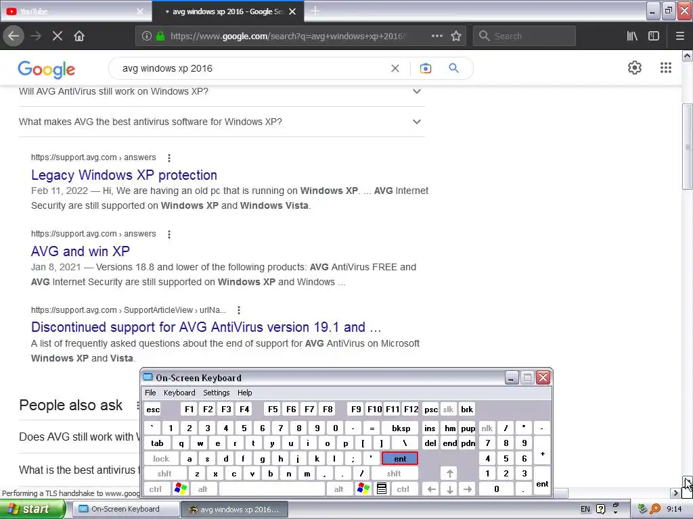Click the highlighted ent key
The width and height of the screenshot is (693, 519).
[400, 459]
